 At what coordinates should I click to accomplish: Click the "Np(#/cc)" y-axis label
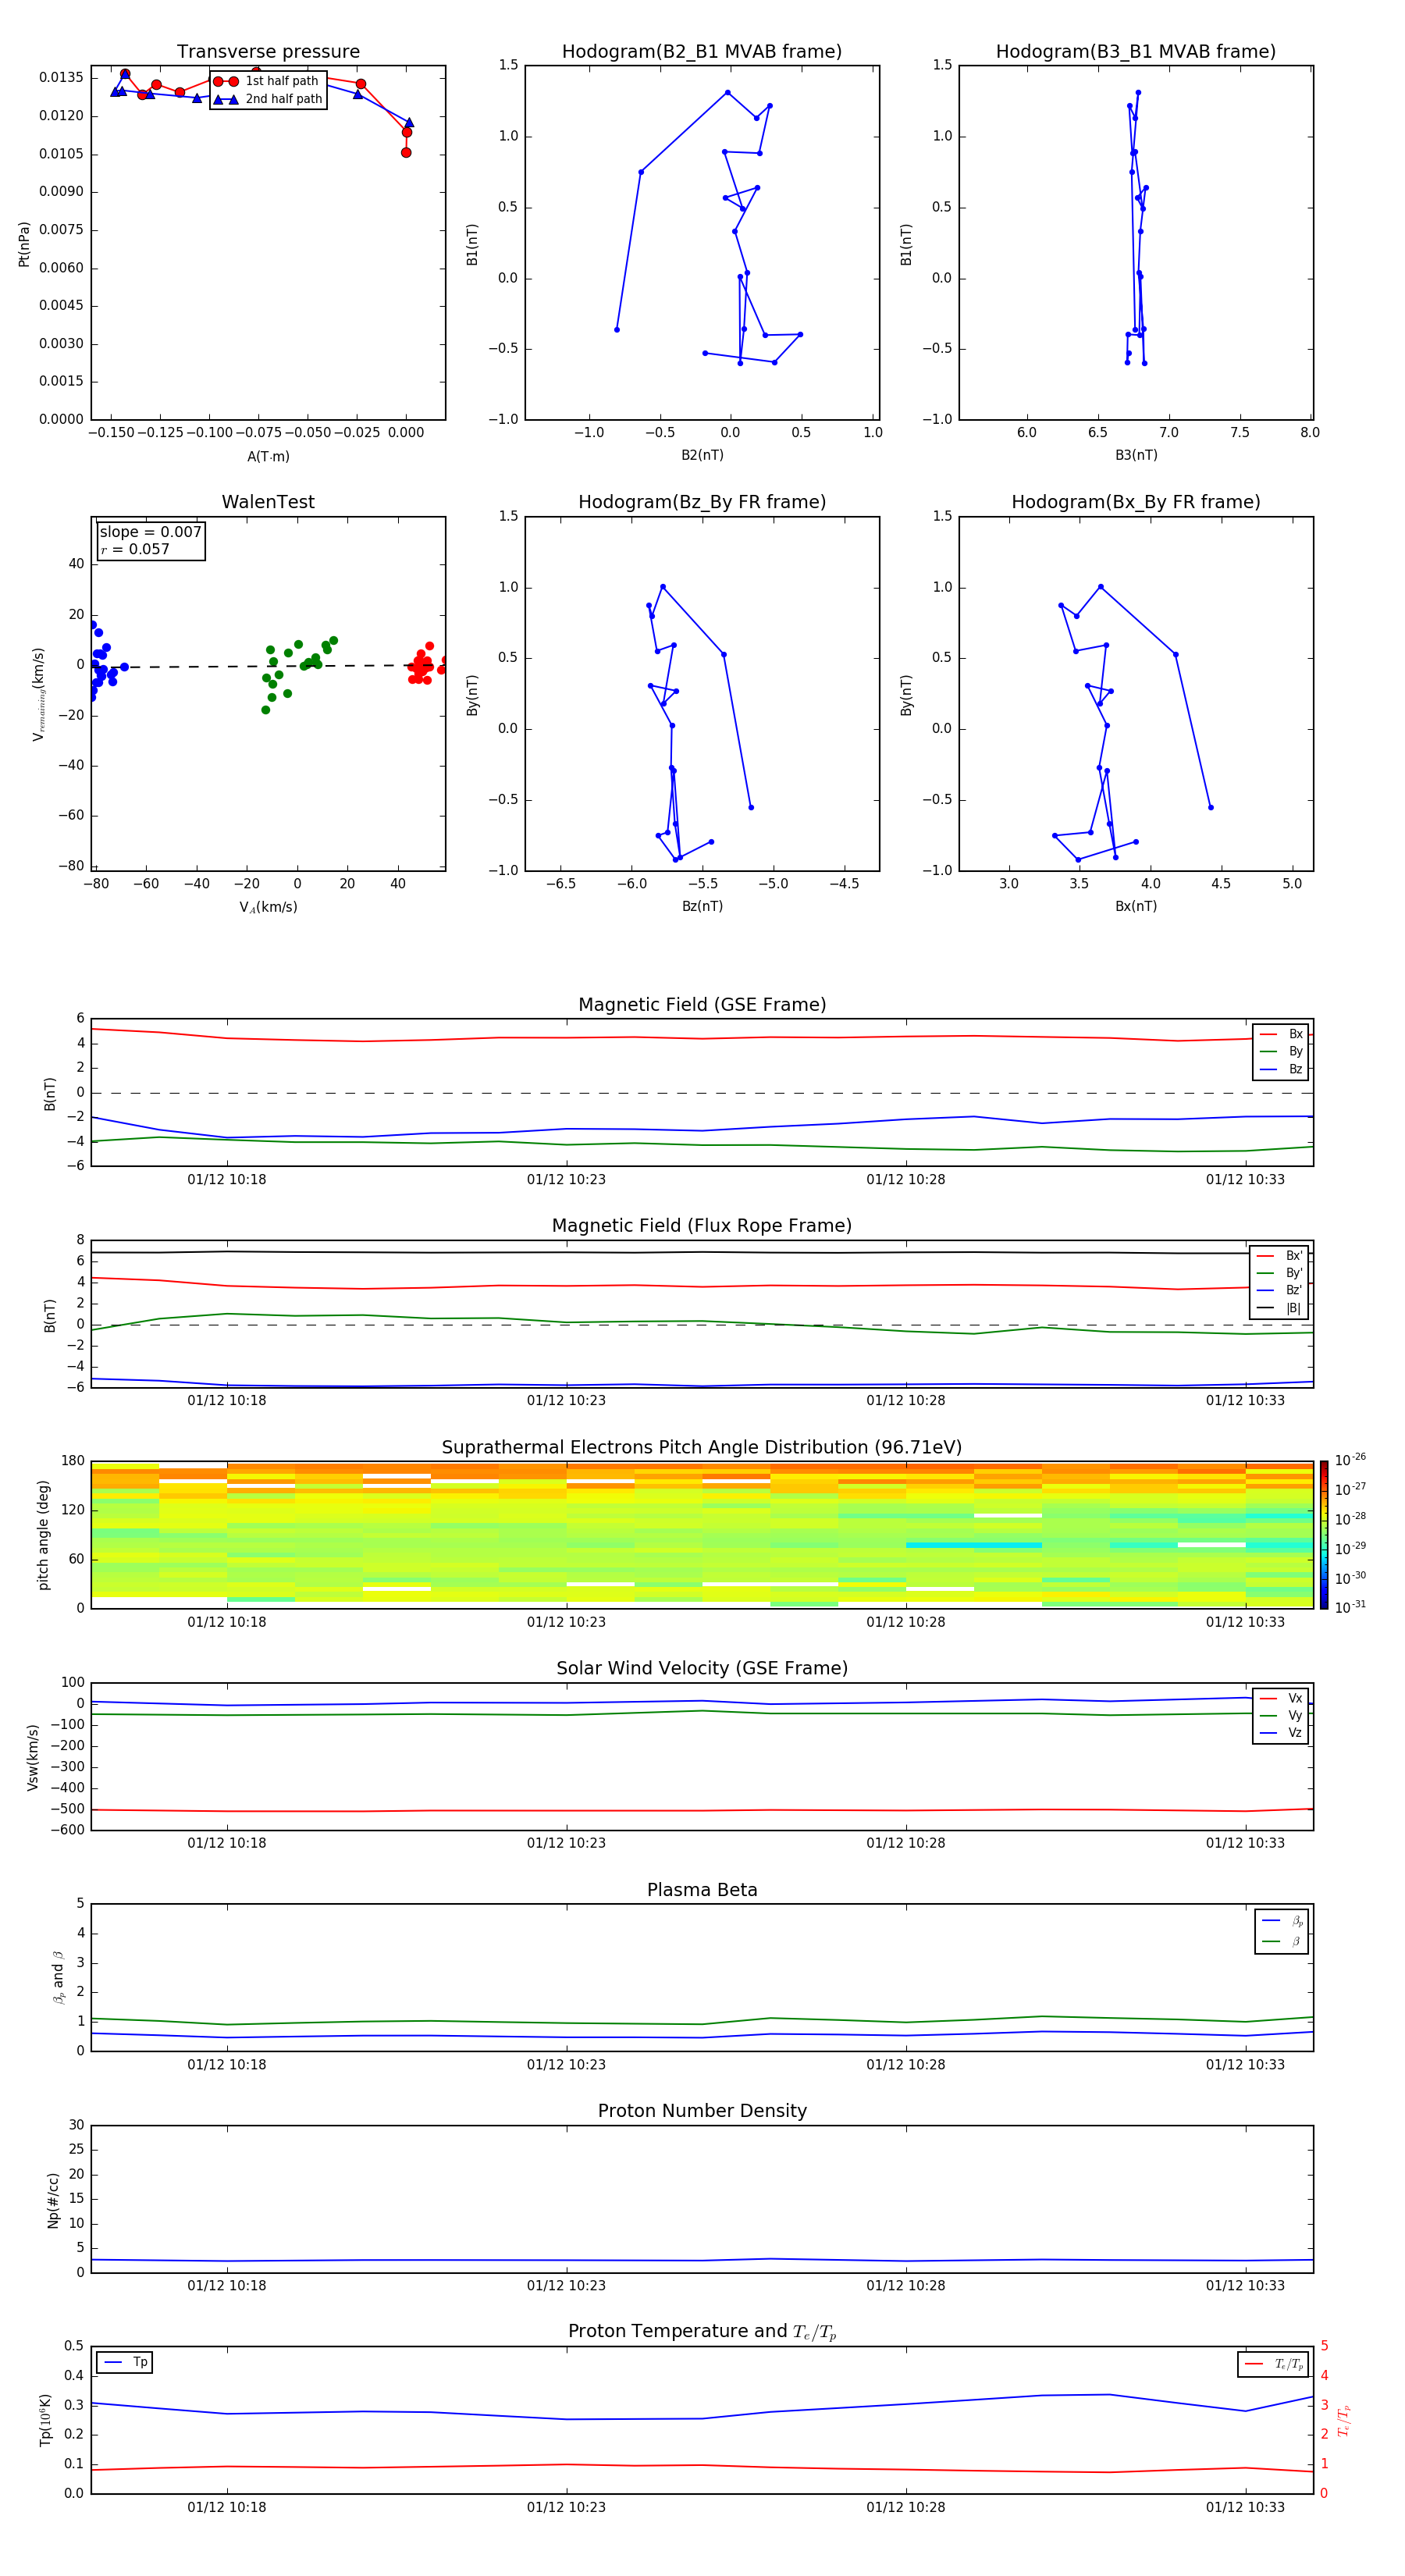(53, 2200)
